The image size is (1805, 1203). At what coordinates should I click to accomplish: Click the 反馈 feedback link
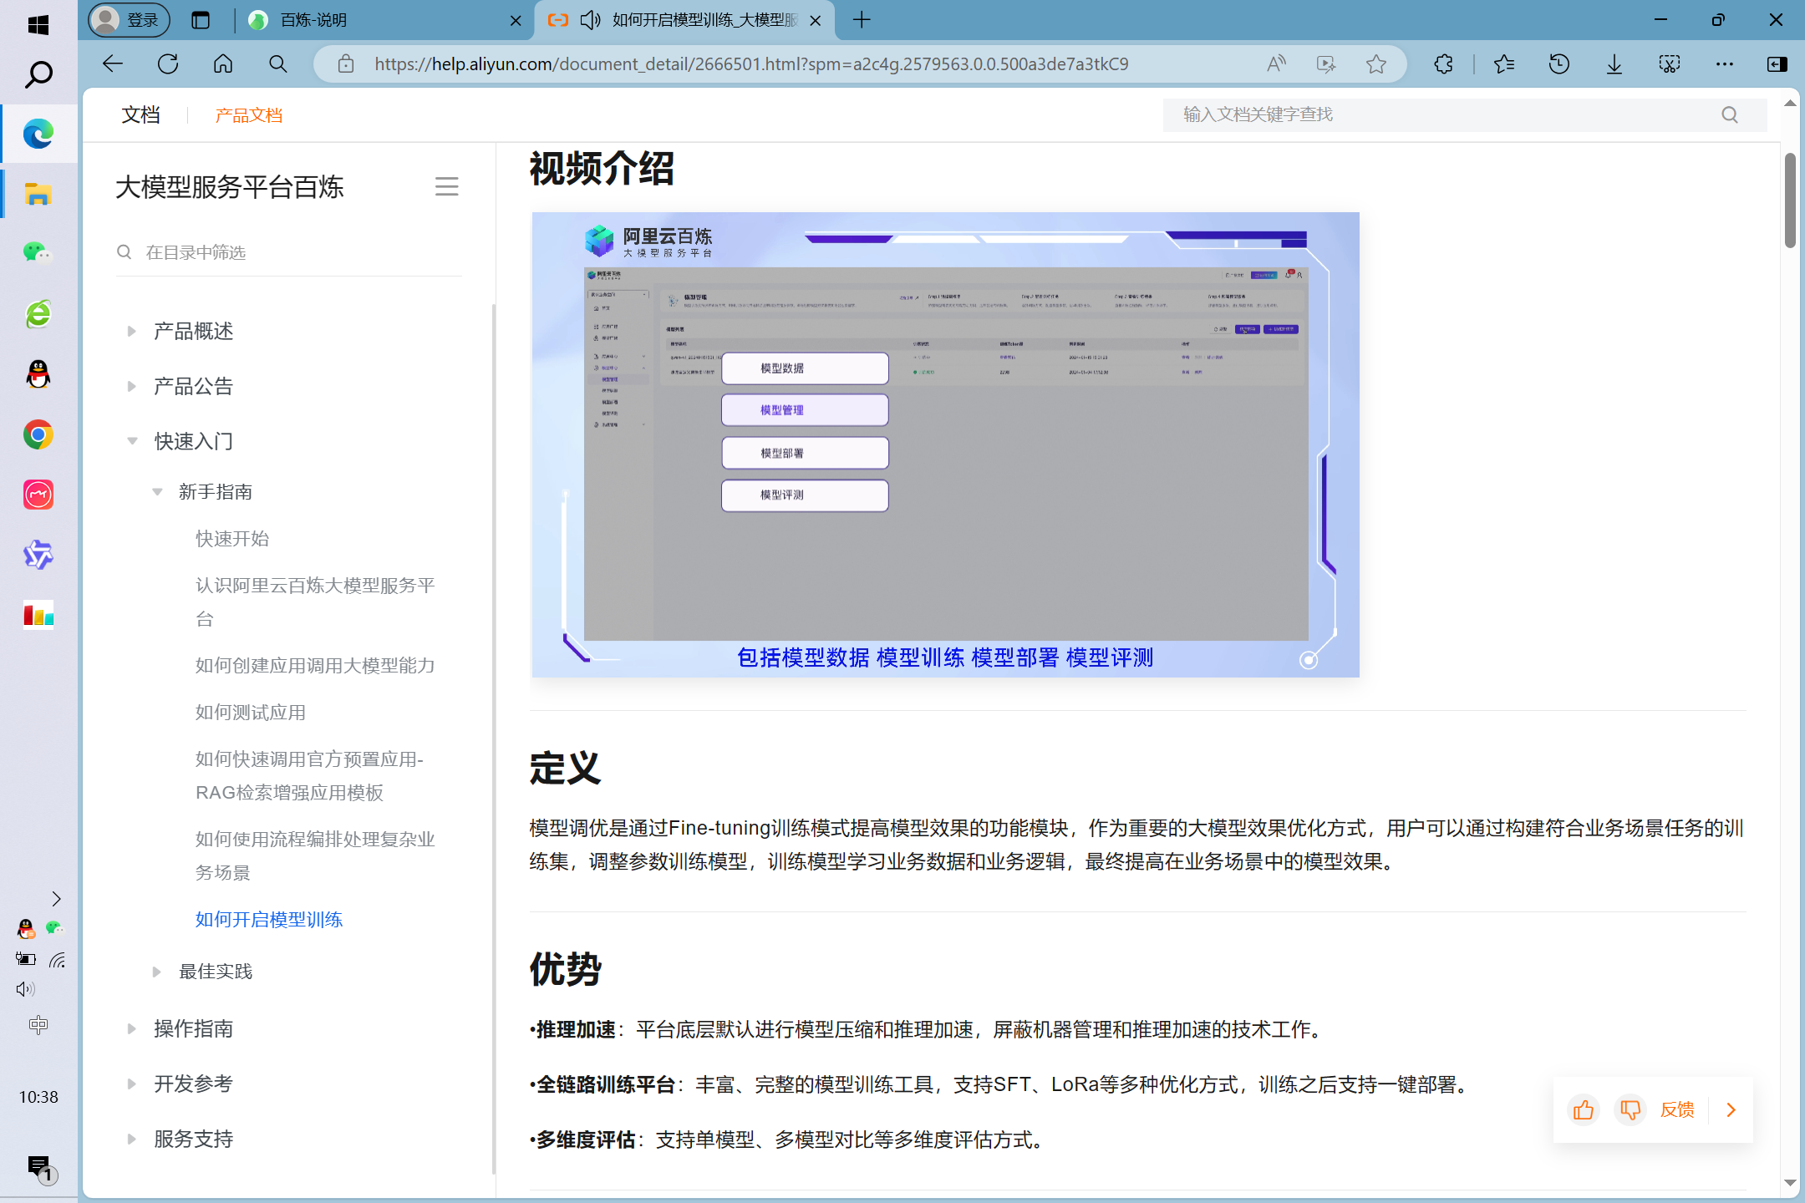pyautogui.click(x=1677, y=1109)
